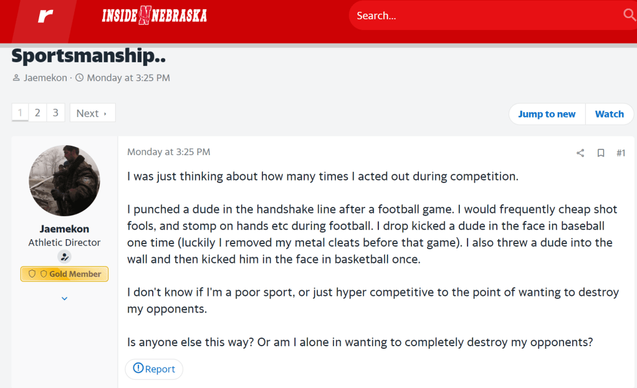Share post #1 via share icon
The image size is (637, 388).
click(x=580, y=153)
